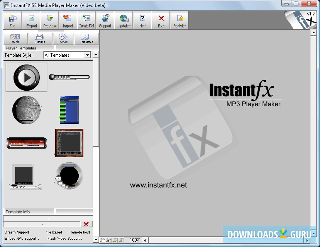Click the Export toolbar icon
The height and width of the screenshot is (247, 320).
31,20
